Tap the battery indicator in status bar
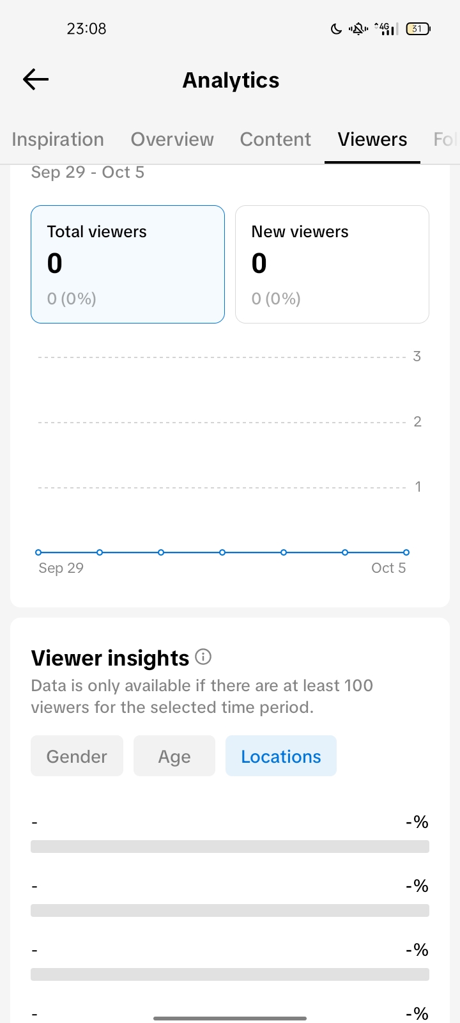 tap(418, 29)
